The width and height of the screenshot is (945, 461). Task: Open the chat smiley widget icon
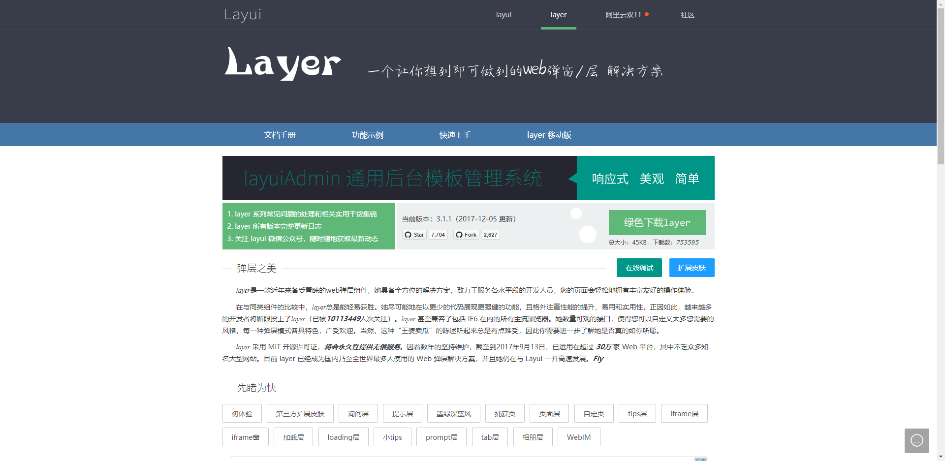pyautogui.click(x=917, y=440)
